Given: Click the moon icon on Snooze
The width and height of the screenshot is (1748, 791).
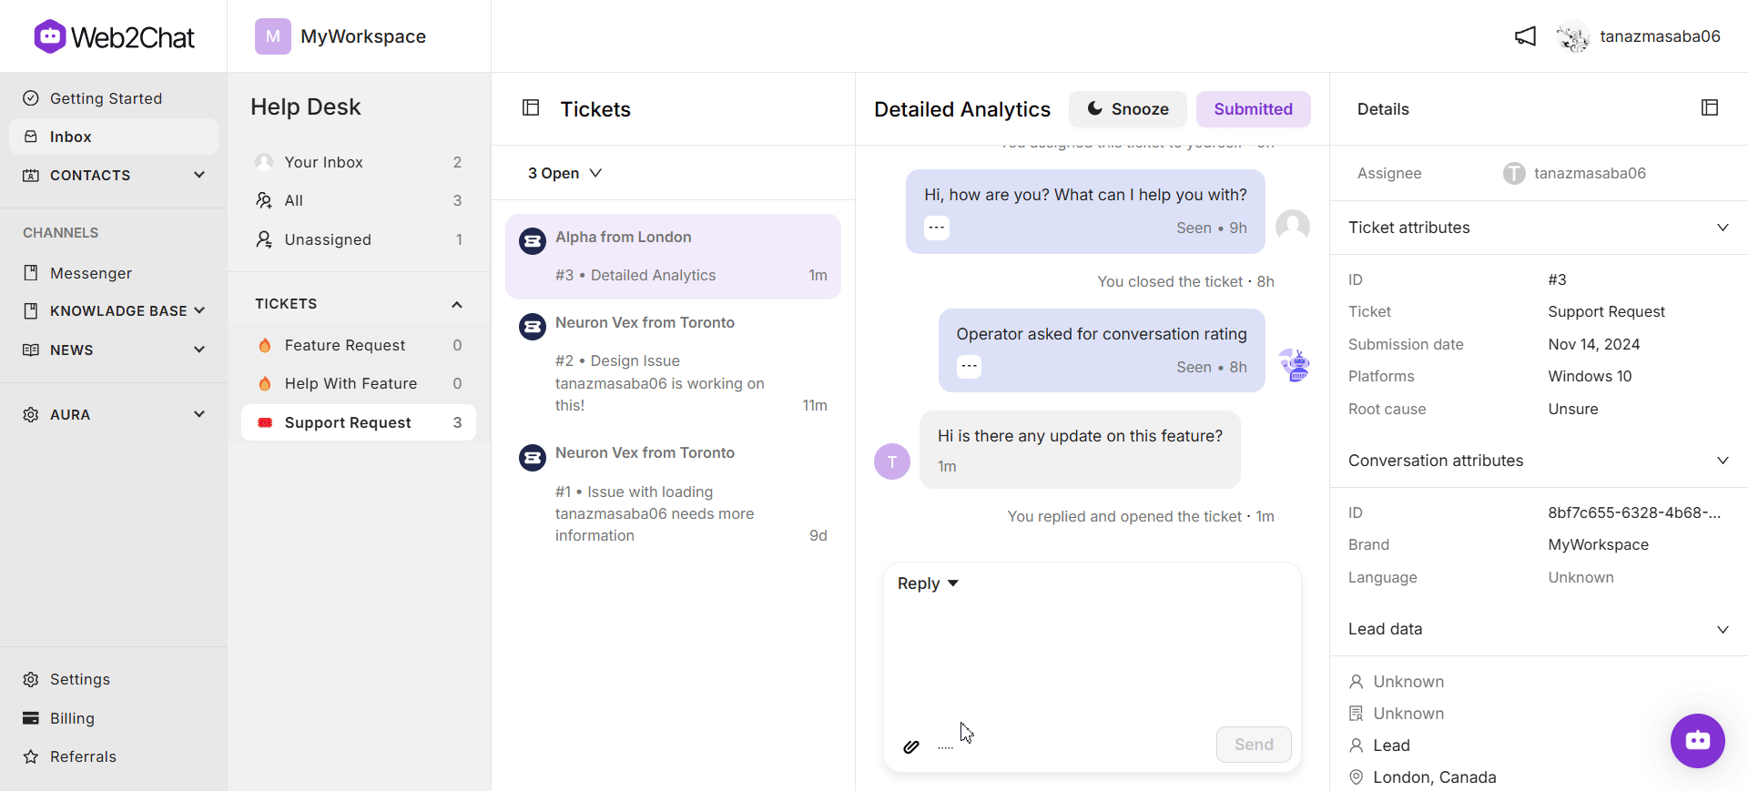Looking at the screenshot, I should click(1095, 108).
